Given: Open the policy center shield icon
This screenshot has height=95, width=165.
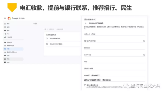Looking at the screenshot, I should 5,42.
